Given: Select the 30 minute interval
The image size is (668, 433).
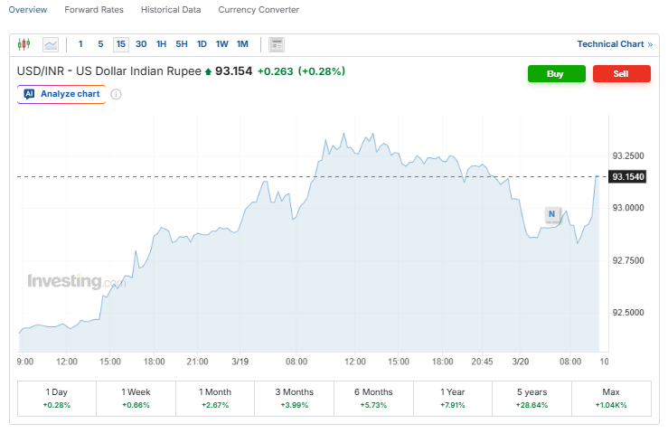Looking at the screenshot, I should tap(141, 44).
